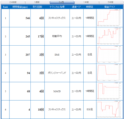Click the 546 pips value
Image resolution: width=124 pixels, height=119 pixels.
(x=28, y=18)
